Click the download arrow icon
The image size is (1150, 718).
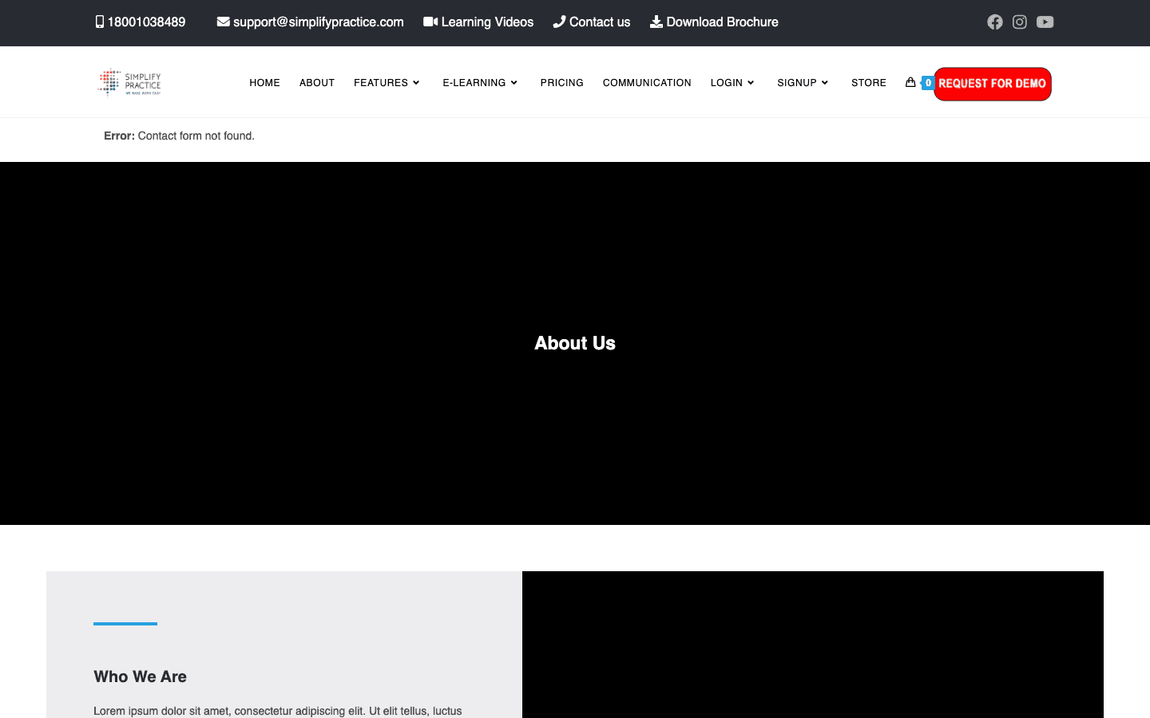pos(656,22)
